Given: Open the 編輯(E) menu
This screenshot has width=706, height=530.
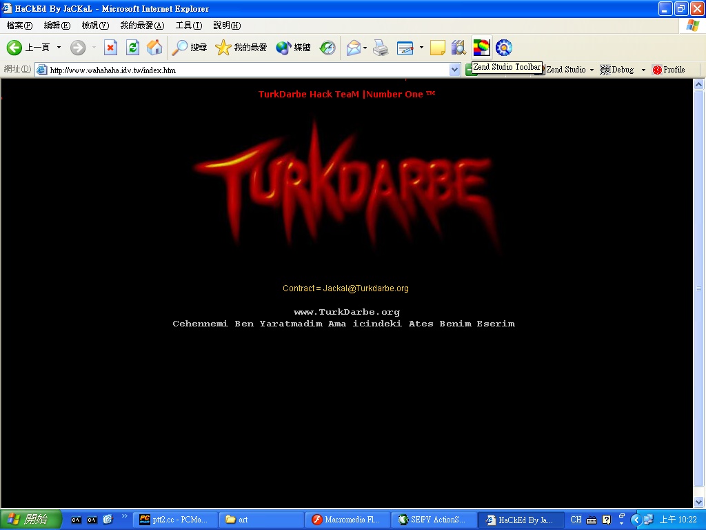Looking at the screenshot, I should (x=57, y=26).
